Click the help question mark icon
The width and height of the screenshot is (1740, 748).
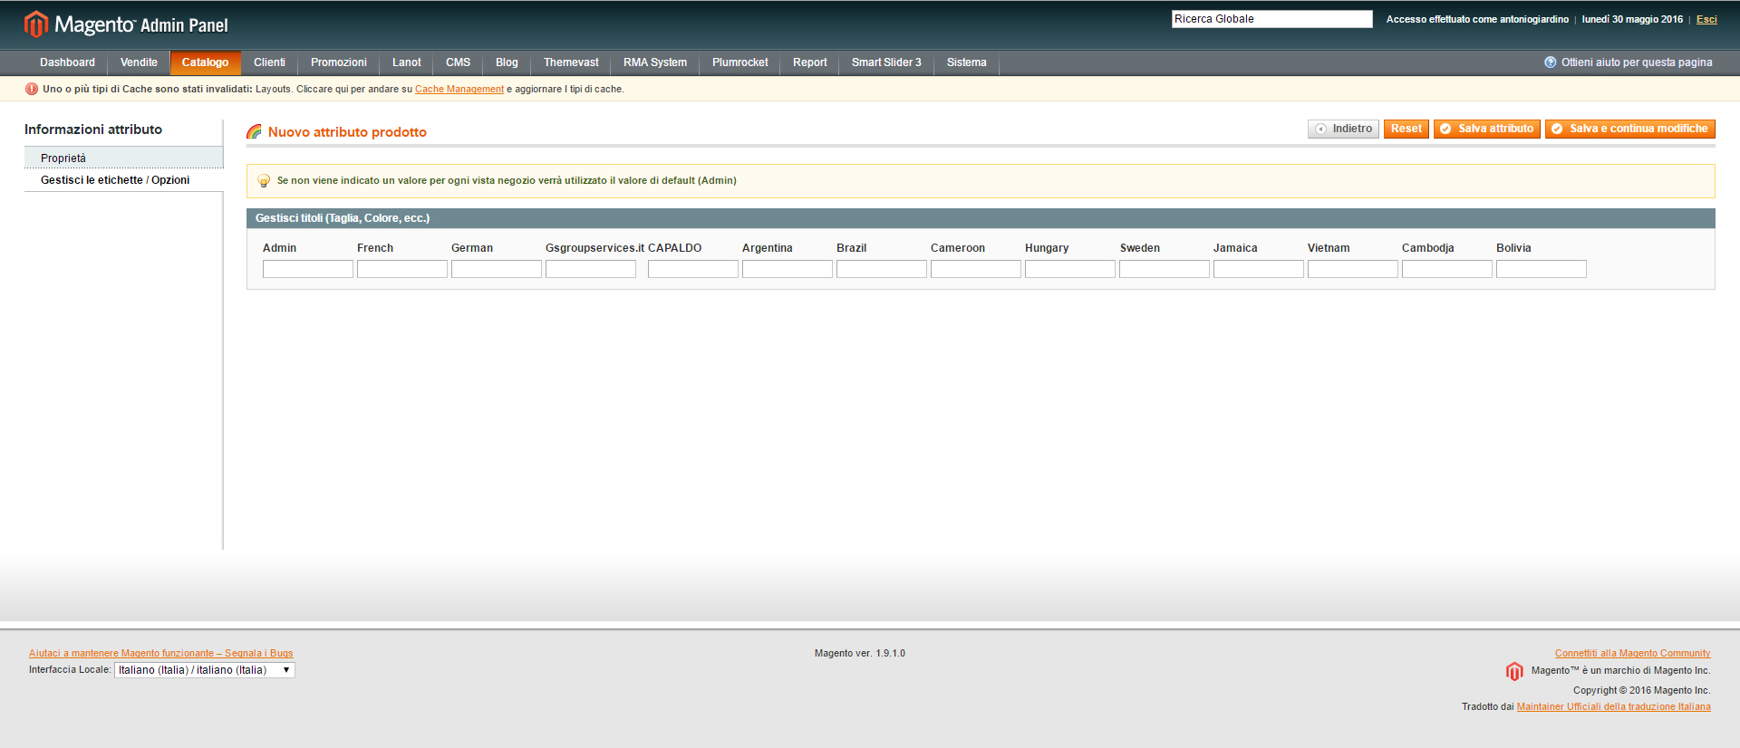pos(1550,62)
